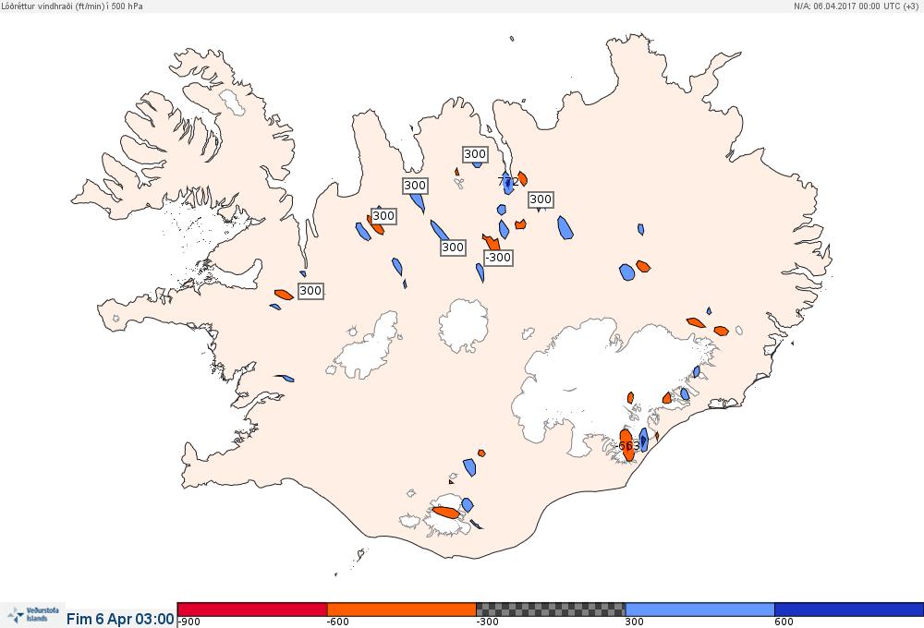Screen dimensions: 924x628
Task: Click the "-663" minimum value label
Action: pyautogui.click(x=627, y=446)
